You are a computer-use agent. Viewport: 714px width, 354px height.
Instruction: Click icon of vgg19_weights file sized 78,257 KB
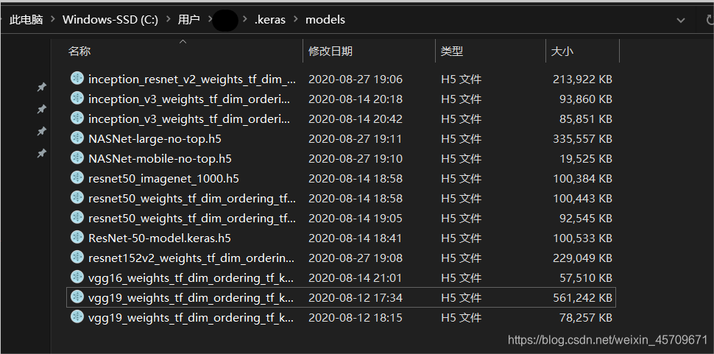(x=77, y=316)
